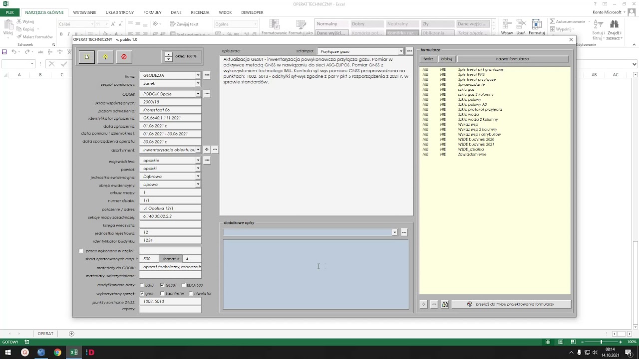Open ellipsis button next to dodatkowe opisy dropdown
The width and height of the screenshot is (639, 359).
(404, 232)
